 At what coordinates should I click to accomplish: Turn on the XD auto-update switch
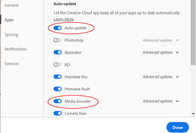pos(58,65)
